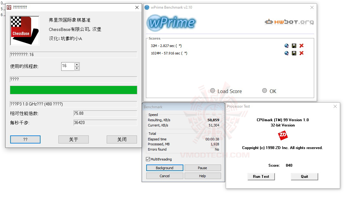Click the Score: 840 result text
The image size is (346, 201).
(x=280, y=165)
